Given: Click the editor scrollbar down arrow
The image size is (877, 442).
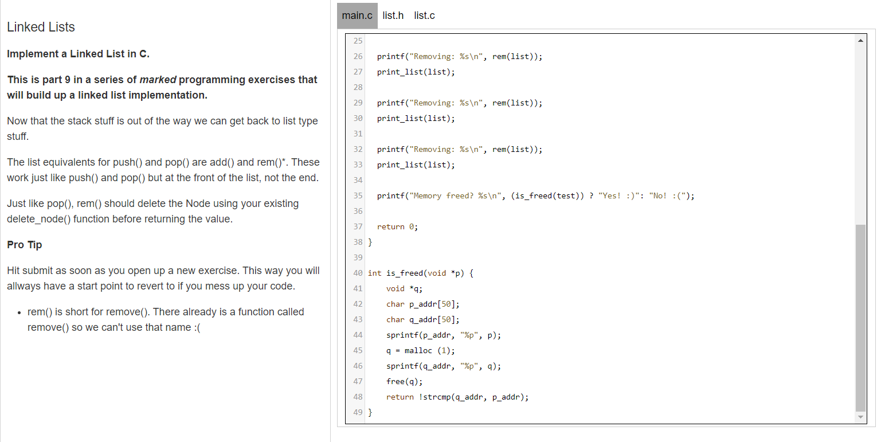Looking at the screenshot, I should (860, 417).
